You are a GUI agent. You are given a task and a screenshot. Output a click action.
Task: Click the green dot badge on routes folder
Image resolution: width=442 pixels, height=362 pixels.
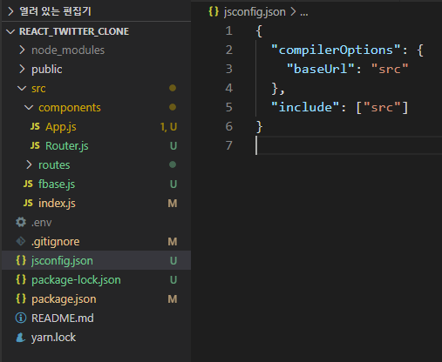[x=173, y=164]
